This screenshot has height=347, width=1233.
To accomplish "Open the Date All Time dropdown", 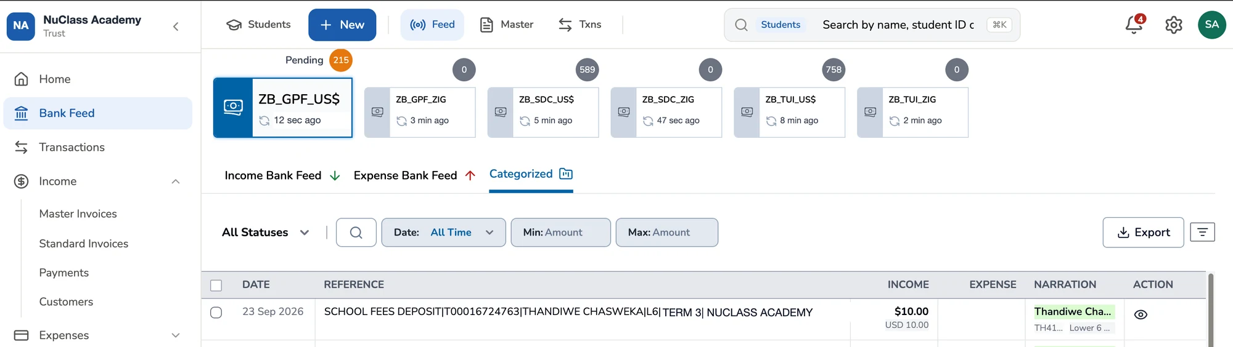I will (444, 233).
